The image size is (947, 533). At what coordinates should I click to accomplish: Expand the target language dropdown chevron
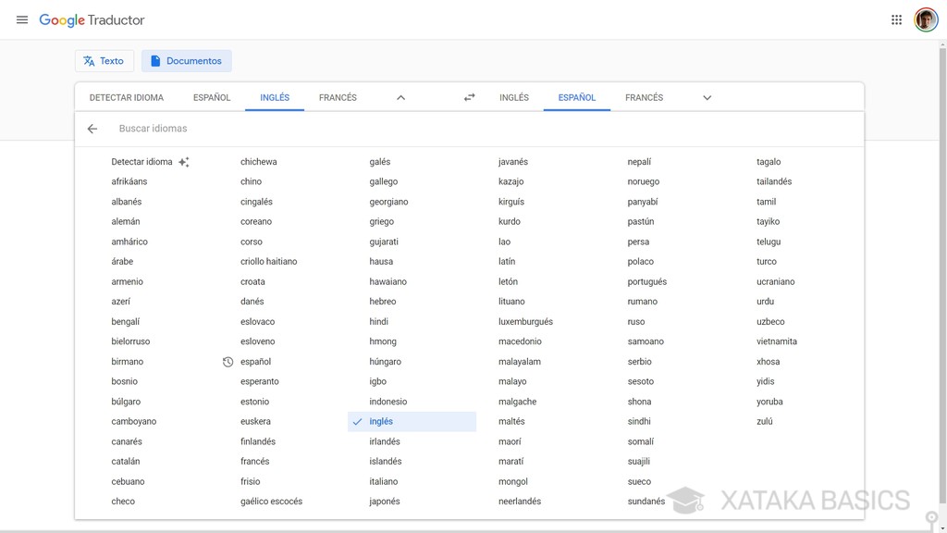point(707,96)
